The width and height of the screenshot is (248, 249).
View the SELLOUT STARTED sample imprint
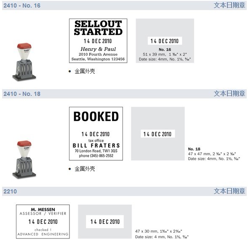(x=98, y=41)
